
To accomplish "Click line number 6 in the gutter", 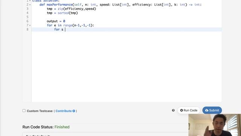I will tap(27, 21).
